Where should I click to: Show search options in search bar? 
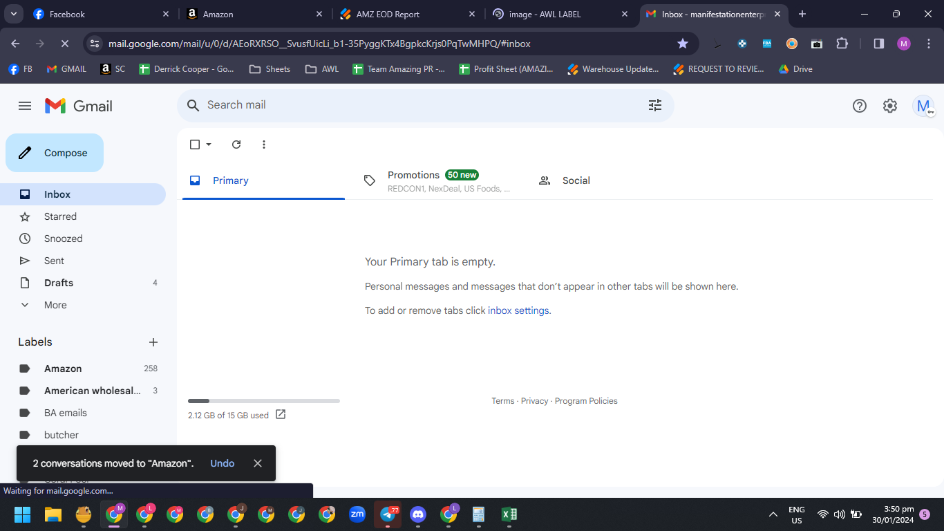pos(655,105)
